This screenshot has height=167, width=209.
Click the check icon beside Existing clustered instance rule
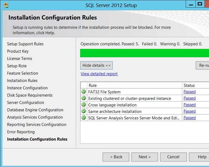tap(84, 98)
